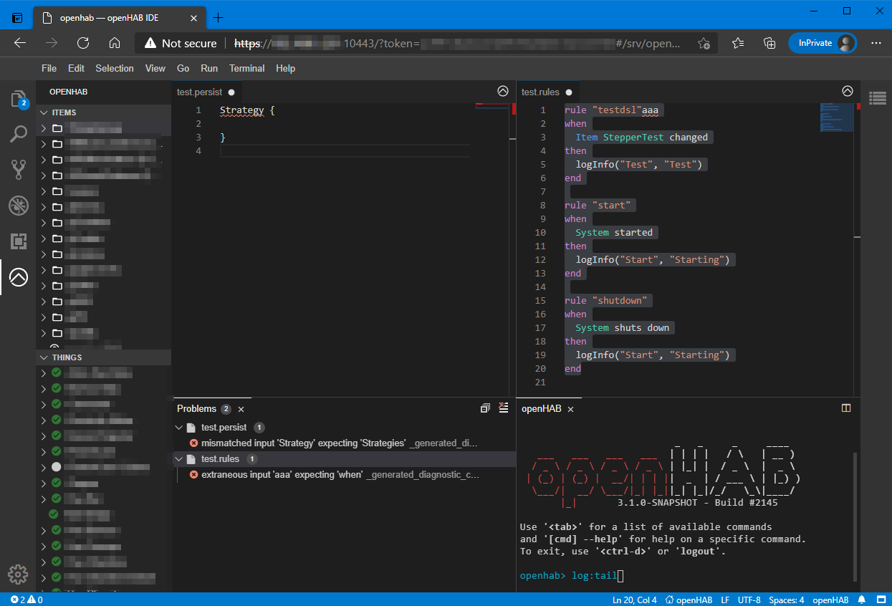The height and width of the screenshot is (606, 892).
Task: Open the Terminal menu
Action: click(x=246, y=68)
